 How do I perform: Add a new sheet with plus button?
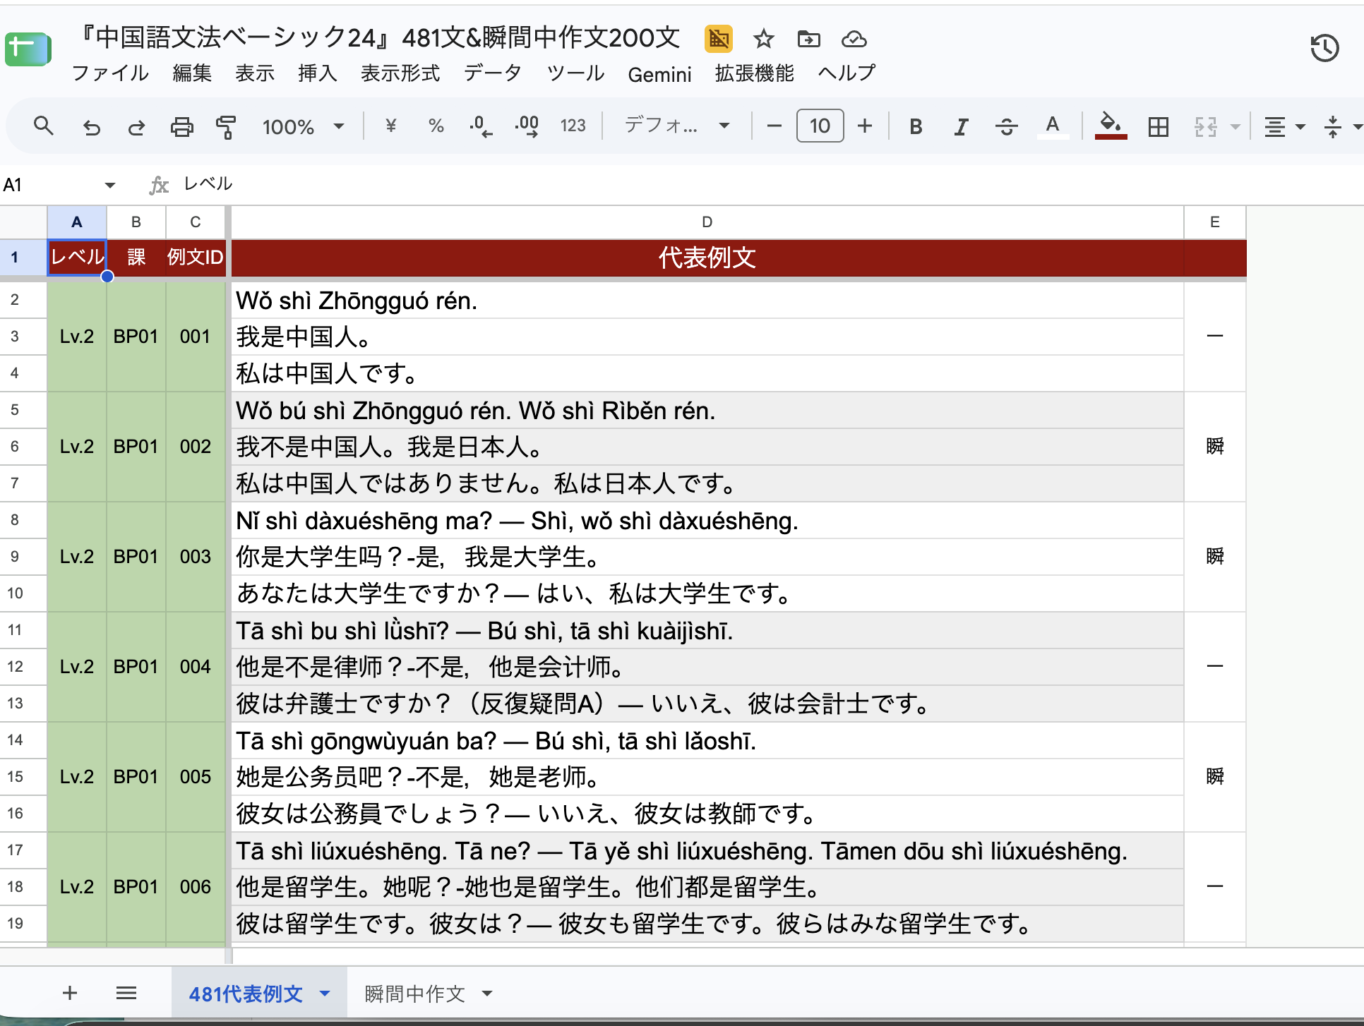pos(70,994)
